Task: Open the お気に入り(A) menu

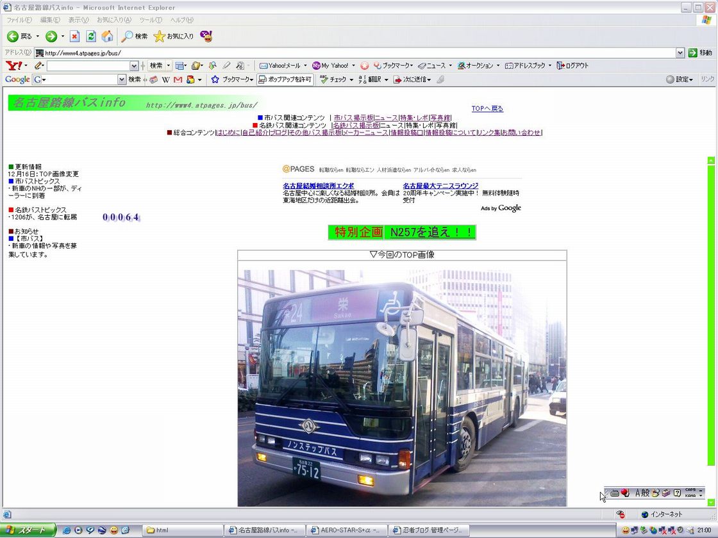Action: click(x=114, y=20)
